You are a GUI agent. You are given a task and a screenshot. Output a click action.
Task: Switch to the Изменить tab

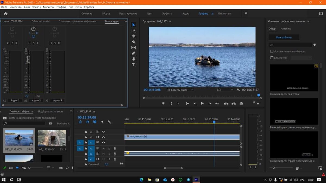click(286, 28)
